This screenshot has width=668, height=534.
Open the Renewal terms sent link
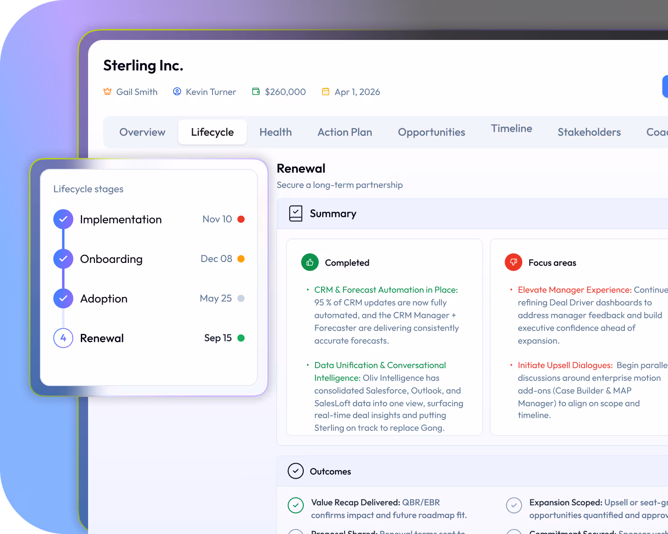[422, 531]
